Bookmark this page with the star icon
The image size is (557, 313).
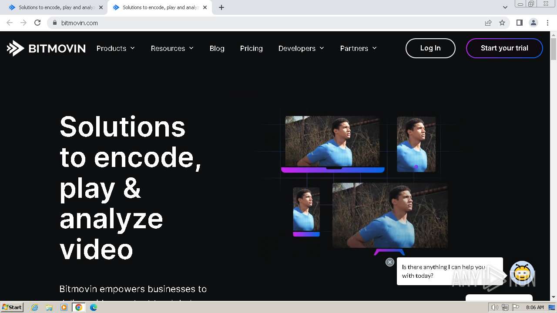502,23
